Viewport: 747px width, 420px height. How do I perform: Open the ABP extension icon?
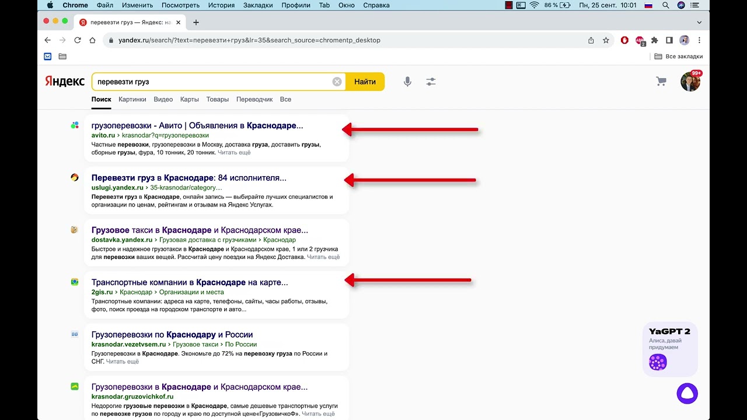click(640, 41)
